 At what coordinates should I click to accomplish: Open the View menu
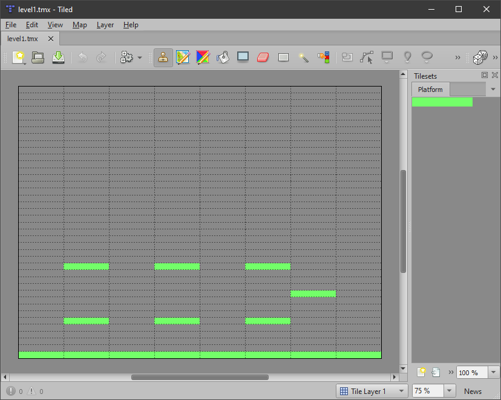(55, 25)
